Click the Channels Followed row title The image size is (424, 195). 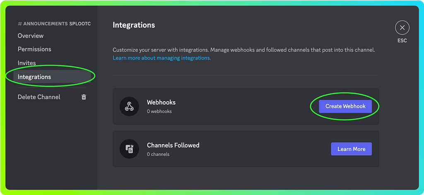point(173,145)
